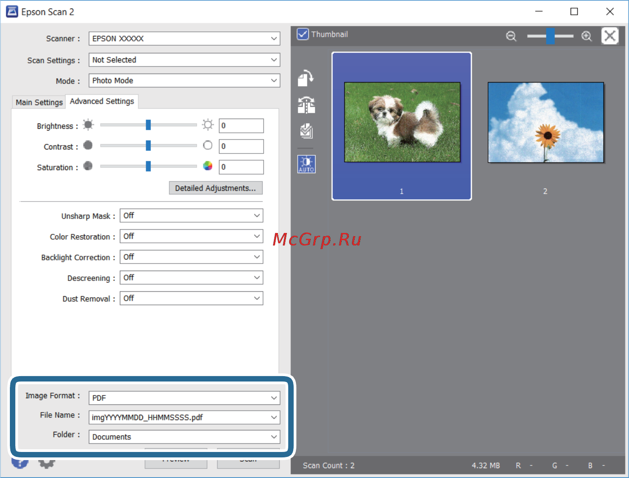This screenshot has width=629, height=478.
Task: Open the Scan Settings dropdown
Action: point(184,60)
